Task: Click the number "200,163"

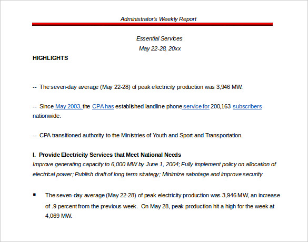Action: tap(221, 106)
